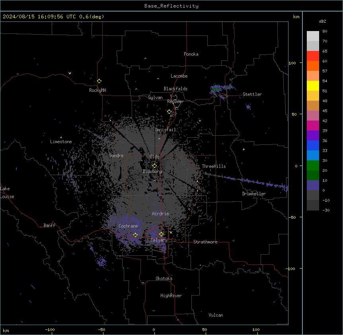Viewport: 343px width, 335px height.
Task: Click the white caret marker below Innisfail
Action: tap(159, 138)
